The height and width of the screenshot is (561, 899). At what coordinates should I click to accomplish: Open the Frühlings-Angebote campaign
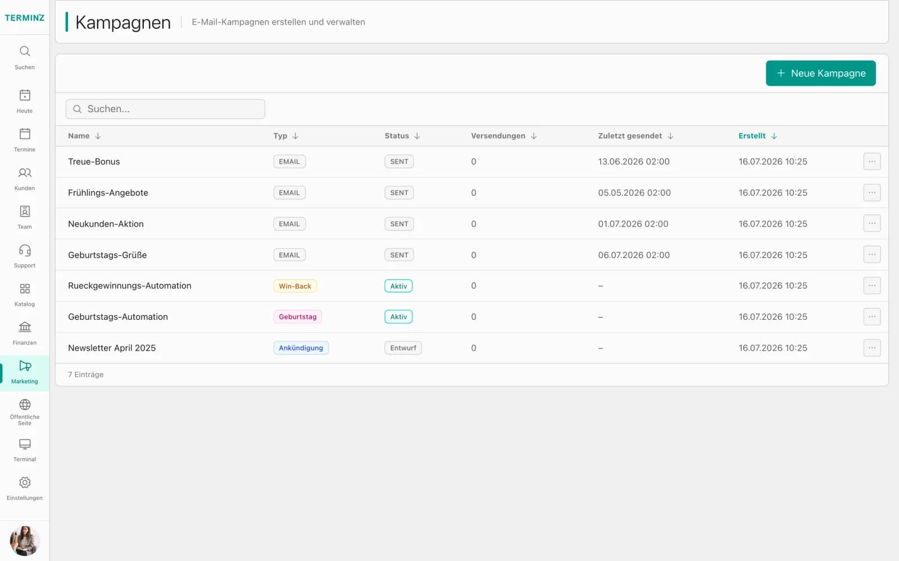[x=108, y=192]
